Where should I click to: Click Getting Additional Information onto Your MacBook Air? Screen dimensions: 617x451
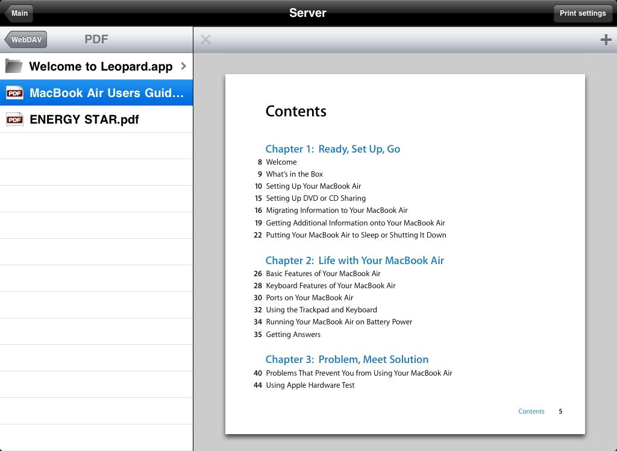click(x=355, y=223)
